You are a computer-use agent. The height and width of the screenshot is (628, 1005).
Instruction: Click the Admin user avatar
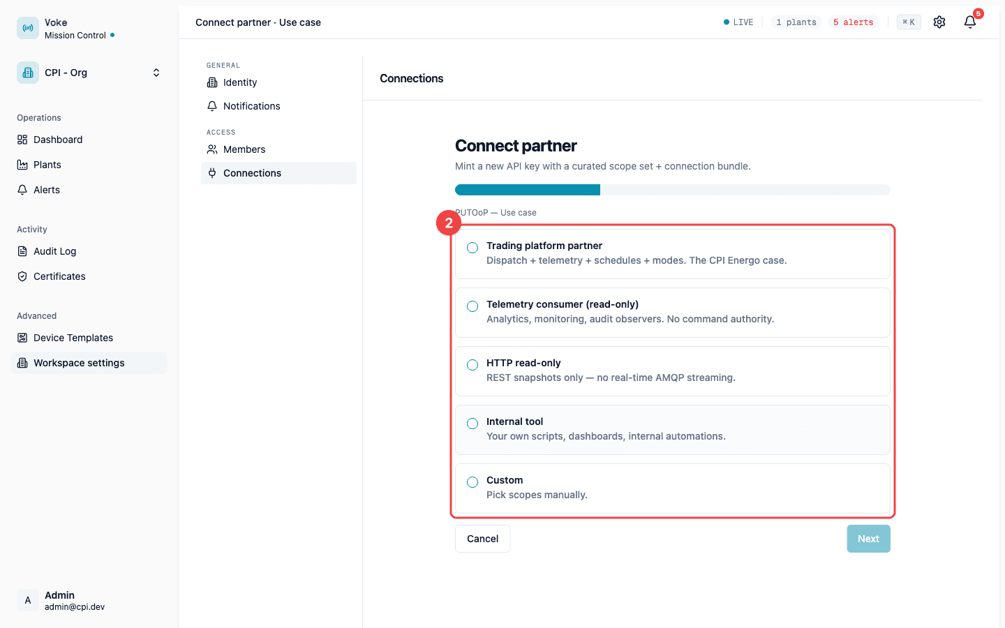tap(28, 600)
